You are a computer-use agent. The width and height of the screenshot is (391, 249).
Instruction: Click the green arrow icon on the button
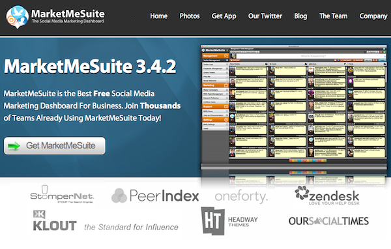click(14, 146)
